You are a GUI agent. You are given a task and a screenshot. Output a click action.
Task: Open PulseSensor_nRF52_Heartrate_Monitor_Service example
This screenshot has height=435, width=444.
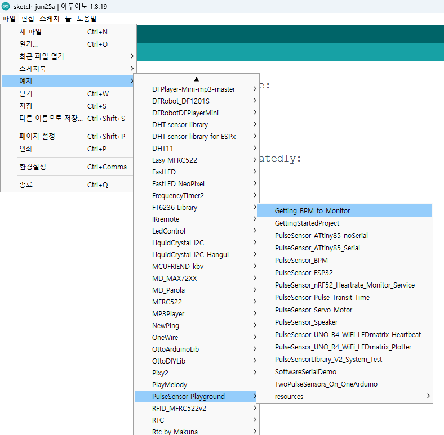tap(345, 285)
